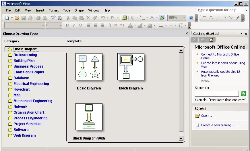Select the Connector tool

coord(142,18)
